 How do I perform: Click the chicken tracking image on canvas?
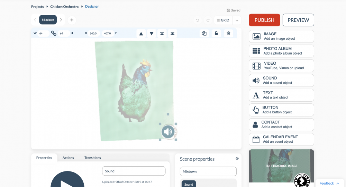click(x=134, y=91)
